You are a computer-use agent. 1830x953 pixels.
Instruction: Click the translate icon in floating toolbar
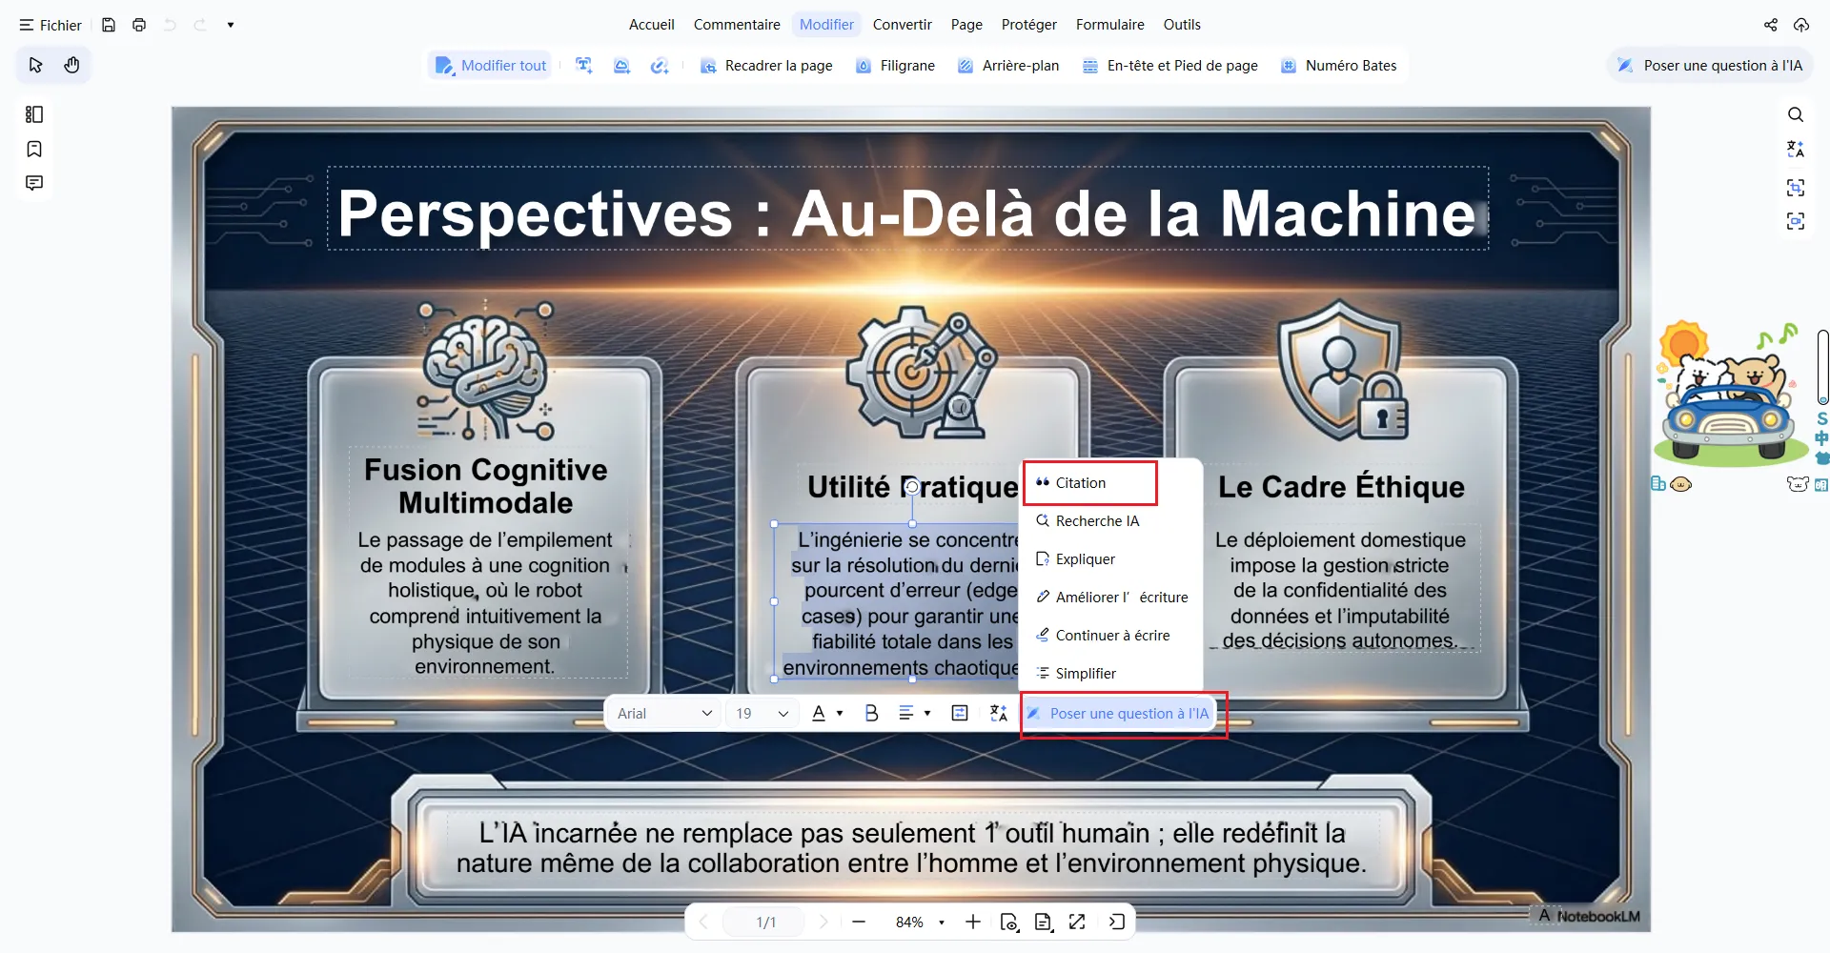tap(998, 714)
